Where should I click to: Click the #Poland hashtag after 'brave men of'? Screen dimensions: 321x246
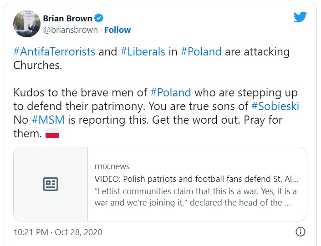170,93
